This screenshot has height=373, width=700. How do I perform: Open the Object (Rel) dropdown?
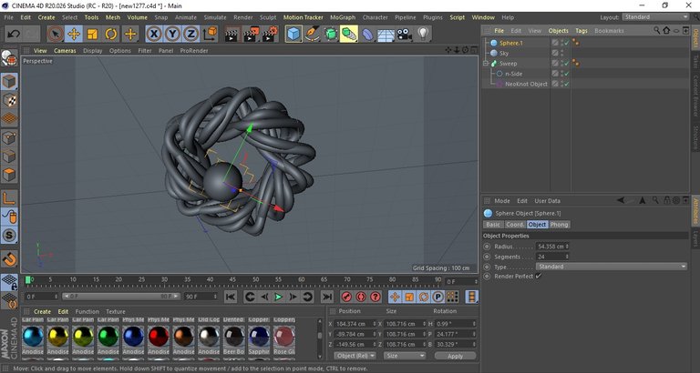pos(355,356)
